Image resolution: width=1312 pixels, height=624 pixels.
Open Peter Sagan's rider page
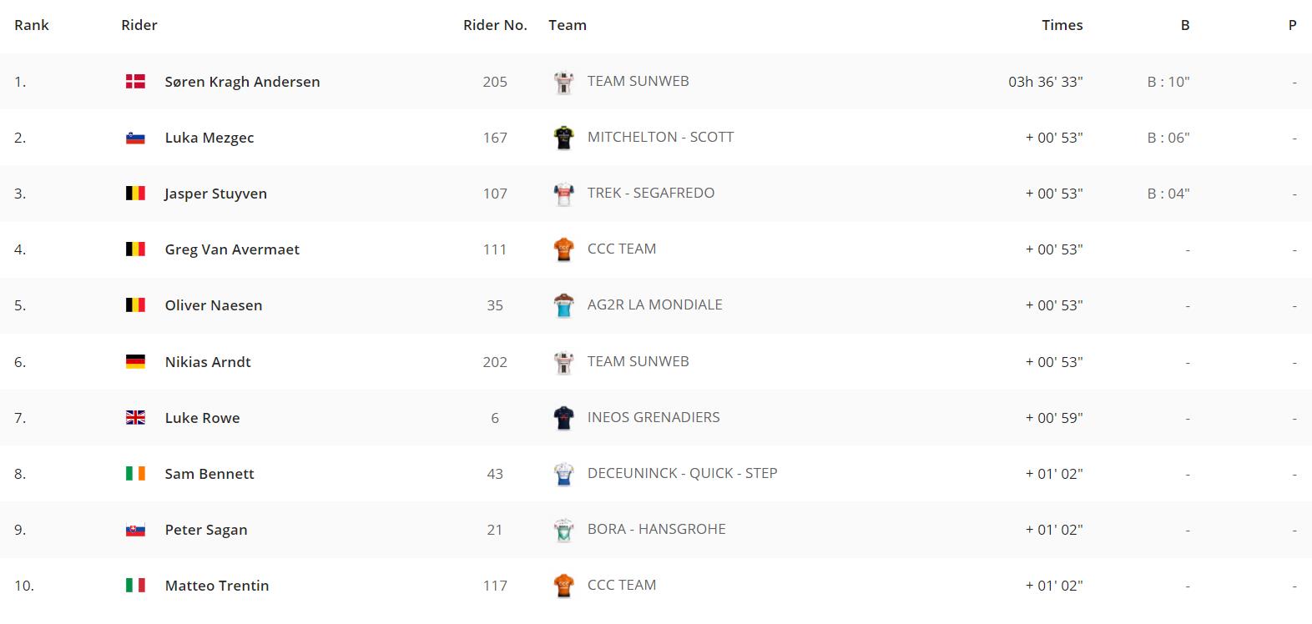[x=206, y=529]
